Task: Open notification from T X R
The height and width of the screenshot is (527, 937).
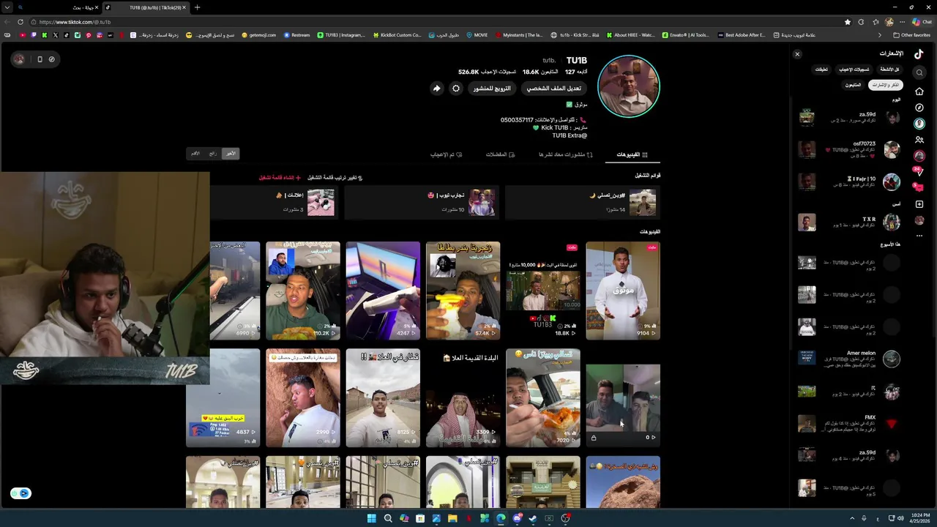Action: click(849, 222)
